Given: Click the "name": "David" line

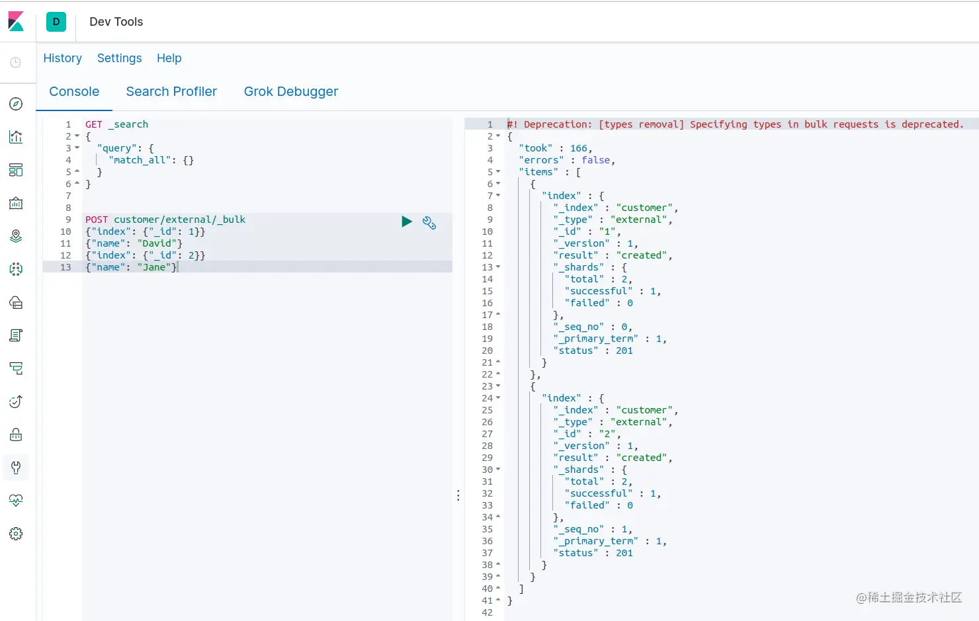Looking at the screenshot, I should 134,243.
